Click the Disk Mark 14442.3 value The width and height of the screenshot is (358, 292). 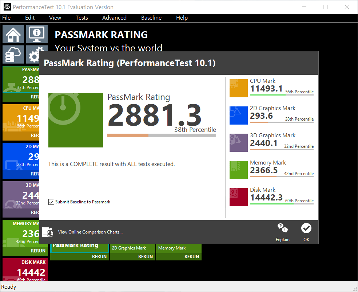click(x=266, y=198)
